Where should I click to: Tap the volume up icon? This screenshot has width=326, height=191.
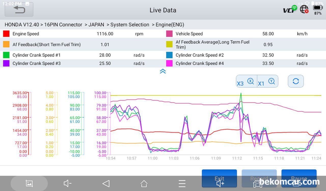pos(220,183)
